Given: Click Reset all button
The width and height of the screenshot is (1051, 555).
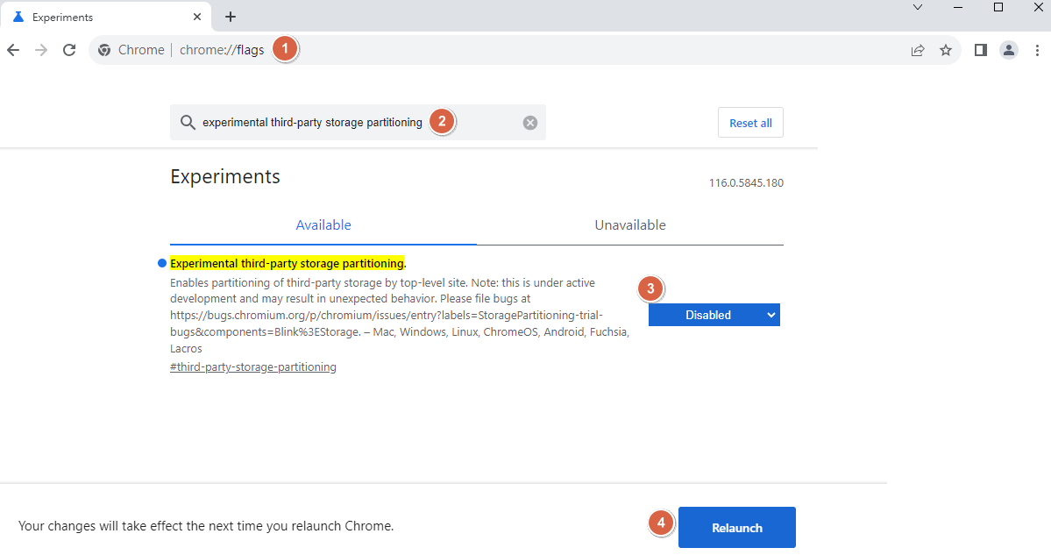Looking at the screenshot, I should point(750,123).
